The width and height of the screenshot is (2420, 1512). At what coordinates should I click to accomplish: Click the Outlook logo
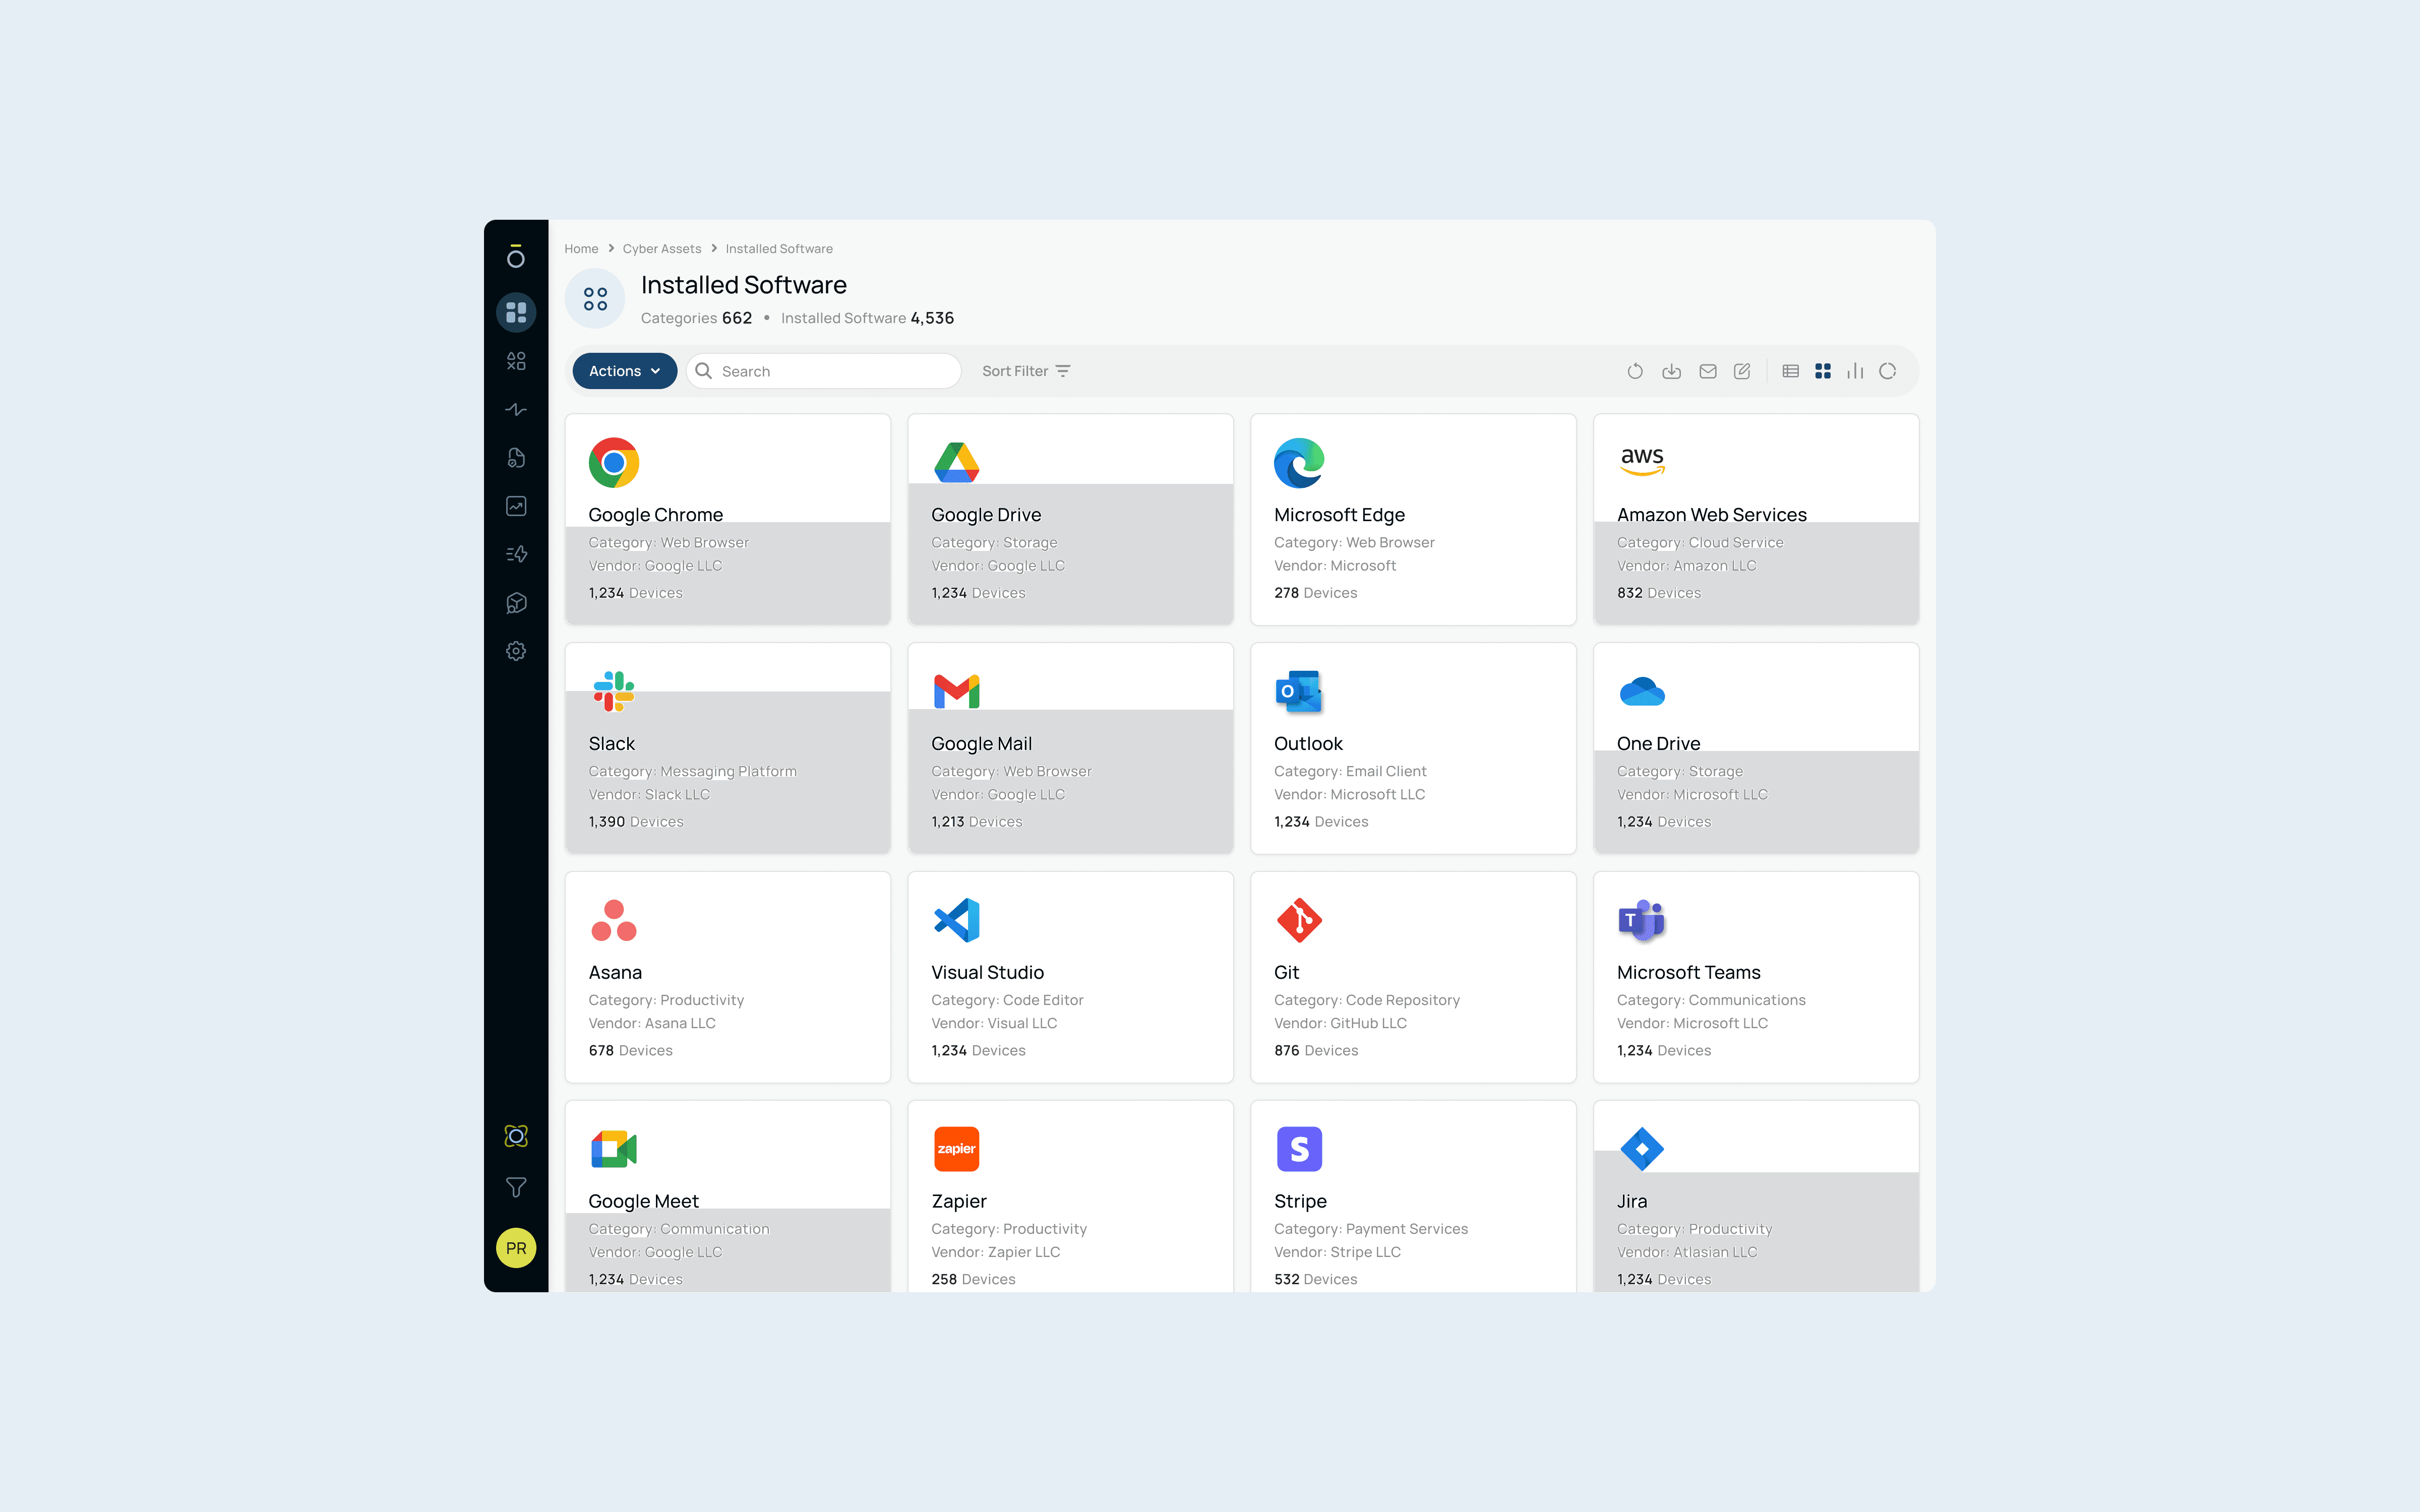tap(1299, 691)
